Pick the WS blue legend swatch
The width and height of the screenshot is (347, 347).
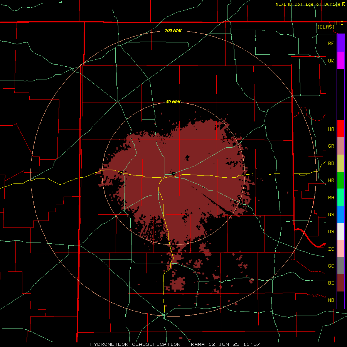(340, 214)
